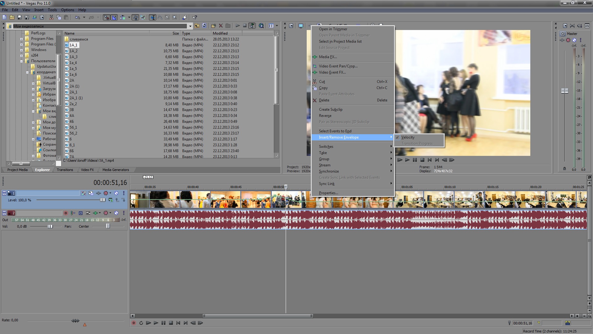
Task: Select the Zoom edit tool
Action: pos(175,18)
